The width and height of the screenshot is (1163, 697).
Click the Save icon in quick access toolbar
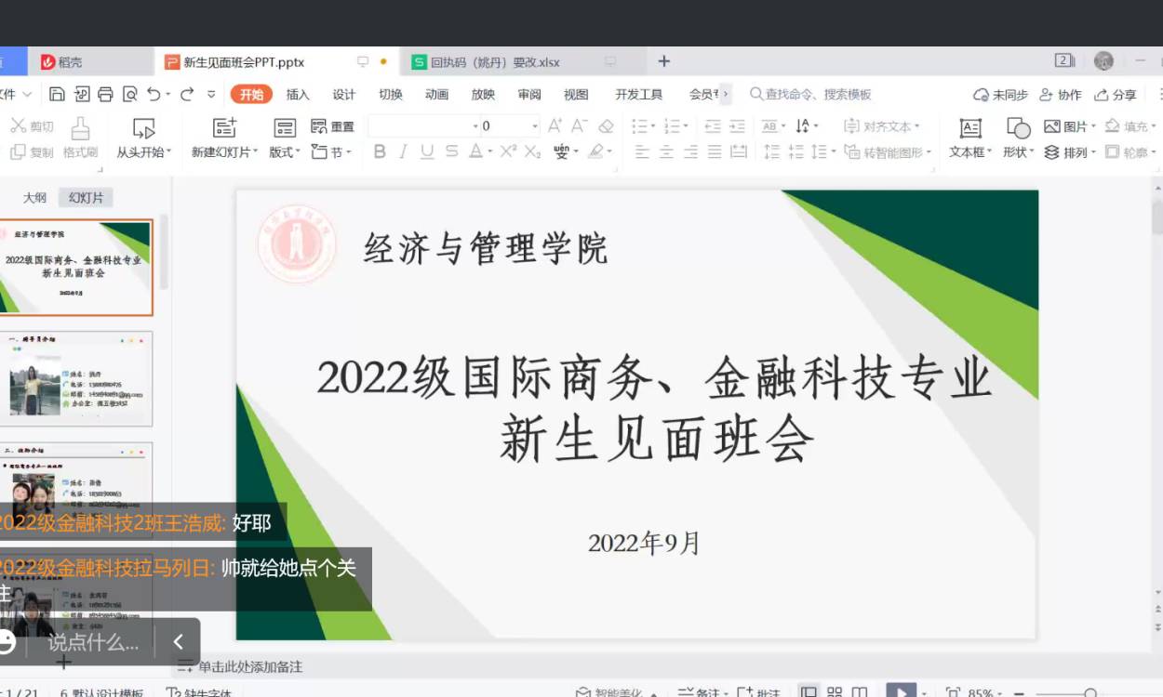click(x=58, y=94)
